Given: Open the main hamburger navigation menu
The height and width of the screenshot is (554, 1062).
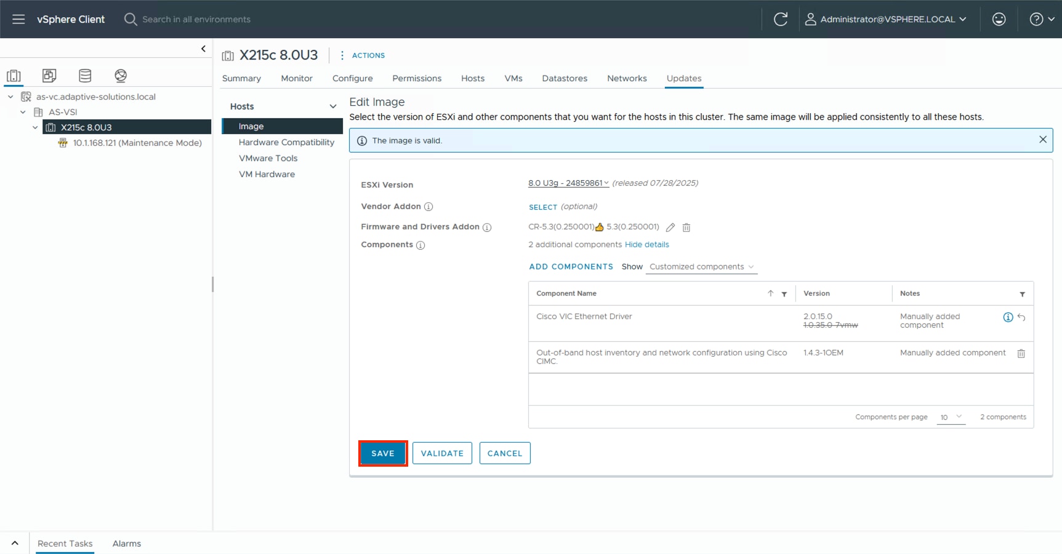Looking at the screenshot, I should pos(18,19).
